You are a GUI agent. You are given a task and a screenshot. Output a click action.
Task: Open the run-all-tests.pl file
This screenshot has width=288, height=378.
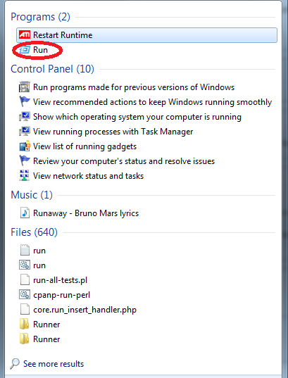pyautogui.click(x=60, y=280)
